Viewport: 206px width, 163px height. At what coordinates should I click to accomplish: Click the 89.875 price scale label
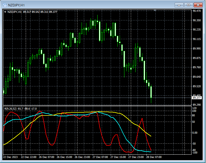click(x=197, y=58)
